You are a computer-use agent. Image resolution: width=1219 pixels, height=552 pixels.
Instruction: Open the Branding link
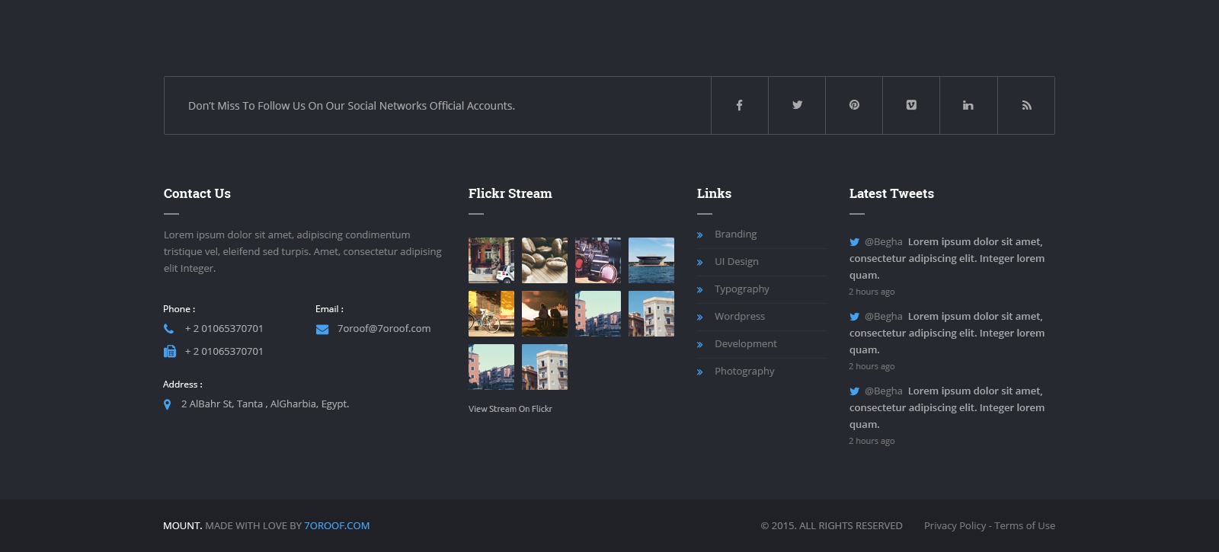(x=735, y=235)
